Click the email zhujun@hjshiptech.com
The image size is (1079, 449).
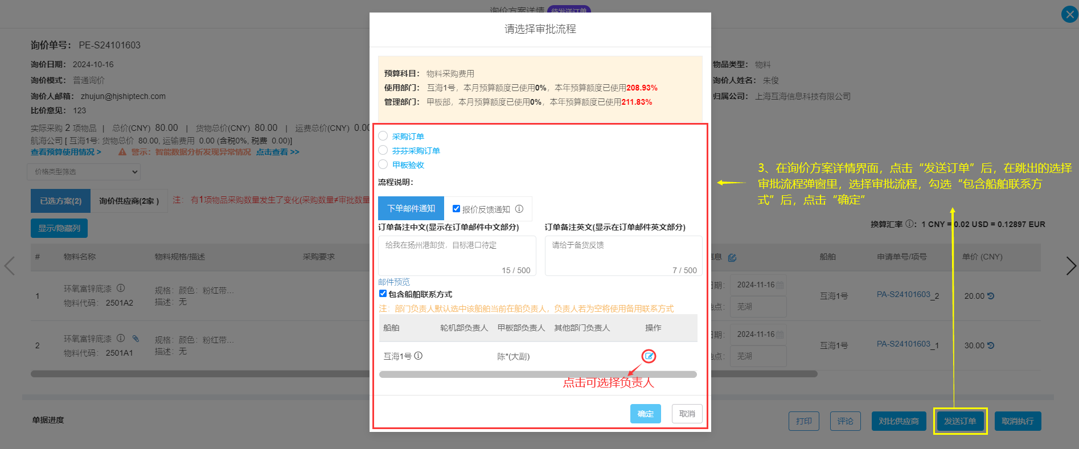(x=123, y=96)
